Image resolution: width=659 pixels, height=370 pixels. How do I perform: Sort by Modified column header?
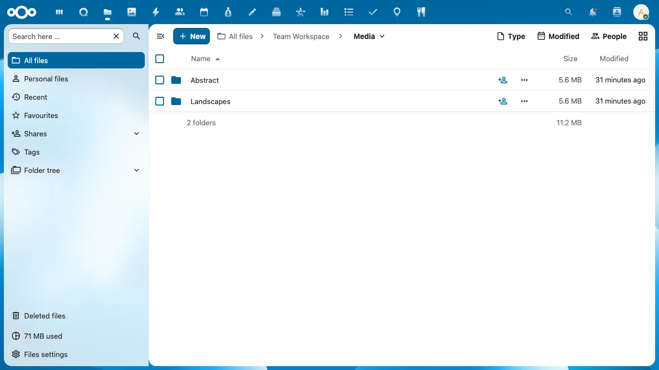coord(614,59)
